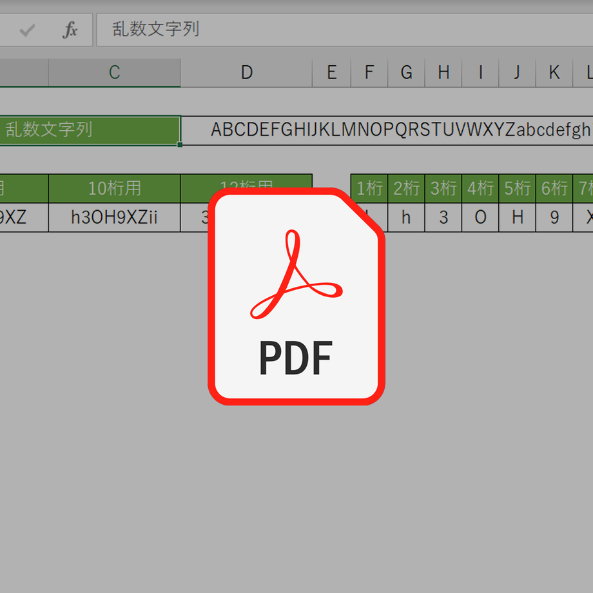Open Insert Function via fx icon

tap(70, 30)
